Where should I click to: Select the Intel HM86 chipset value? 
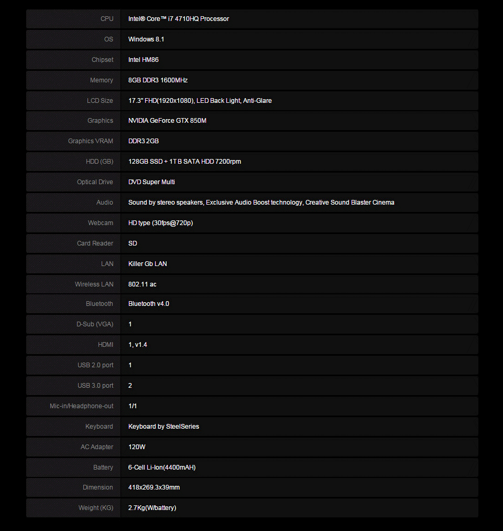coord(143,60)
